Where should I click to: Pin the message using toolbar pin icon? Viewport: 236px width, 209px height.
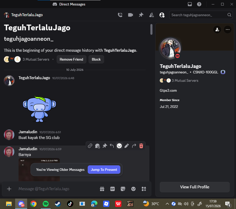[x=105, y=146]
